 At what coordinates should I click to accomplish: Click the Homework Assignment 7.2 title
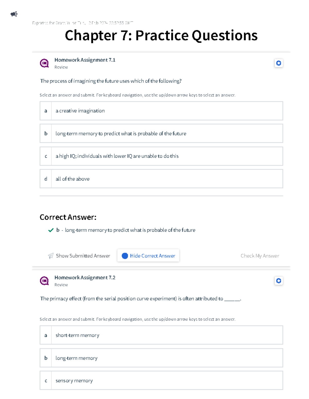(x=85, y=277)
